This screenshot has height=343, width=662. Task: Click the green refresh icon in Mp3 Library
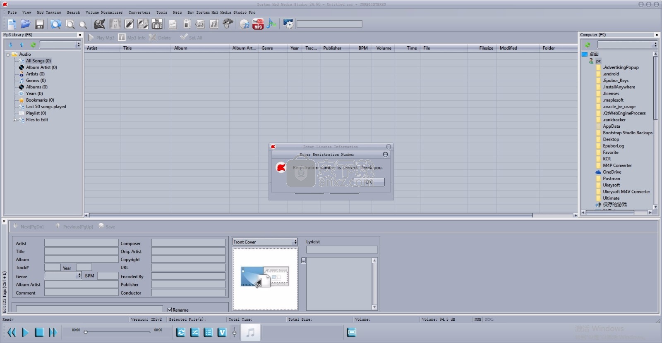pyautogui.click(x=33, y=45)
